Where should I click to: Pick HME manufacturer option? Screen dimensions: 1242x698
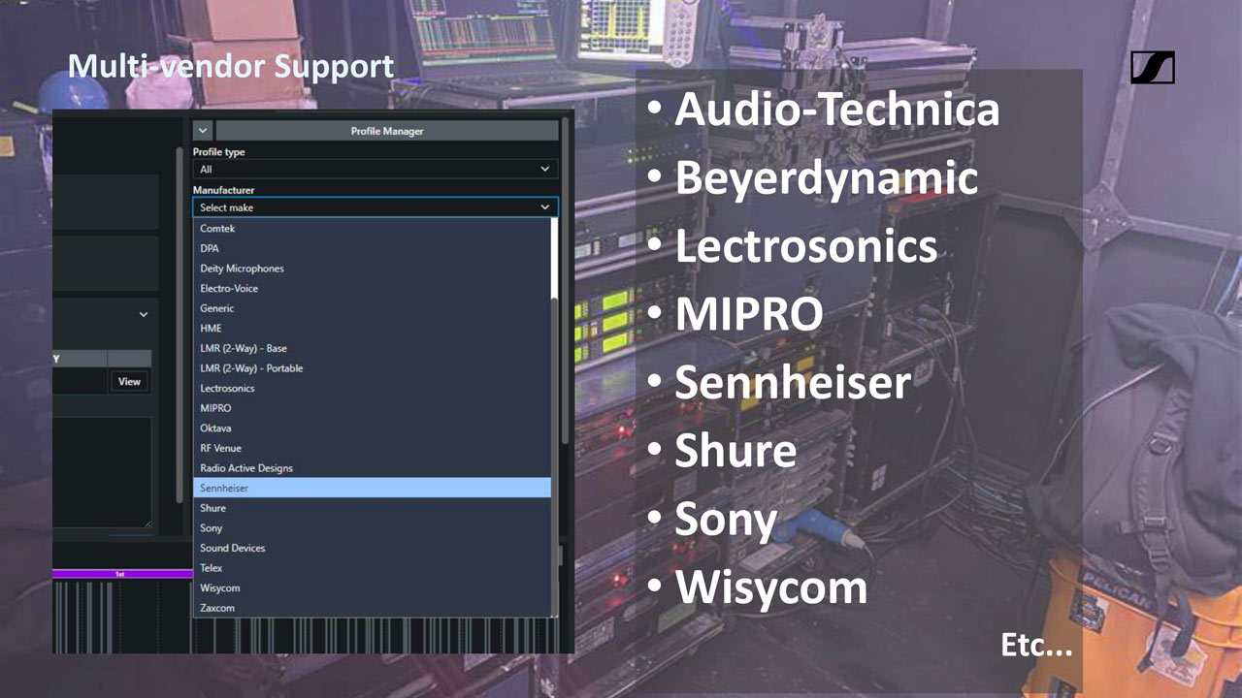(x=372, y=329)
